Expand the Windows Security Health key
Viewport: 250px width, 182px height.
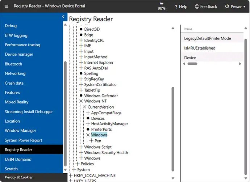click(81, 153)
